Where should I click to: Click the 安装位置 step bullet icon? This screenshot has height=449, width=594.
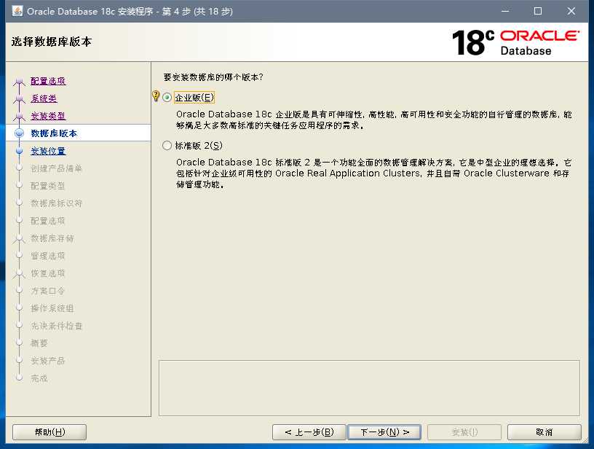[x=20, y=151]
